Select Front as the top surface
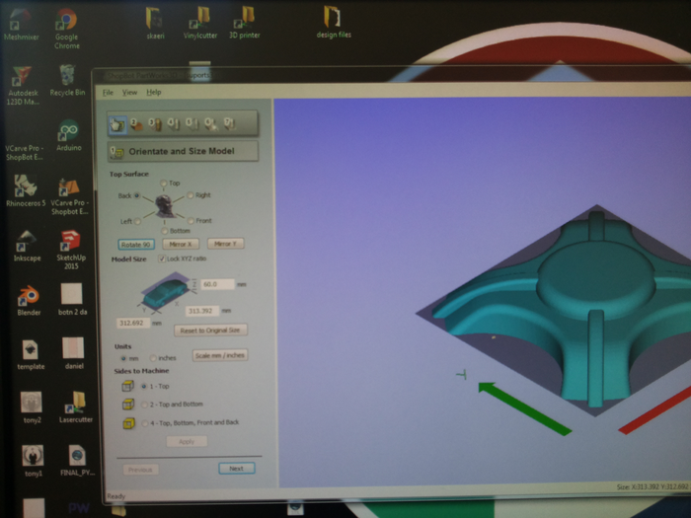 [x=191, y=221]
